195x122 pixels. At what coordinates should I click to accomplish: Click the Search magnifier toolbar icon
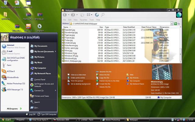pos(103,15)
